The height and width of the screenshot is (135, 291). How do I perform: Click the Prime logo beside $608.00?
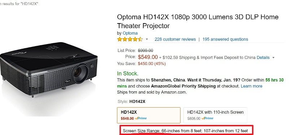click(207, 118)
